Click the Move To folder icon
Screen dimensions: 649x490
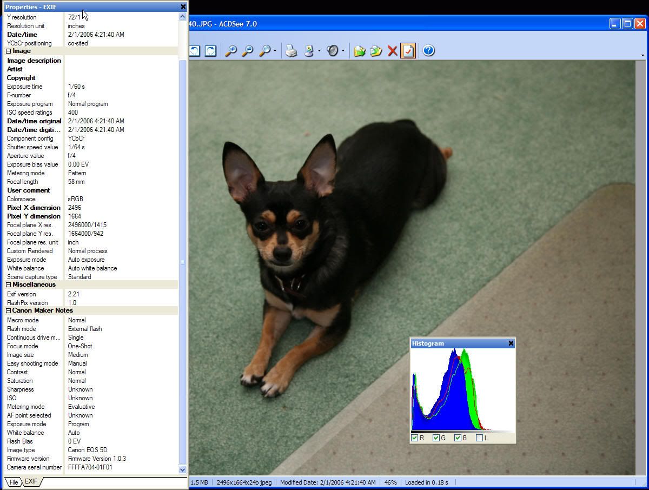point(359,51)
